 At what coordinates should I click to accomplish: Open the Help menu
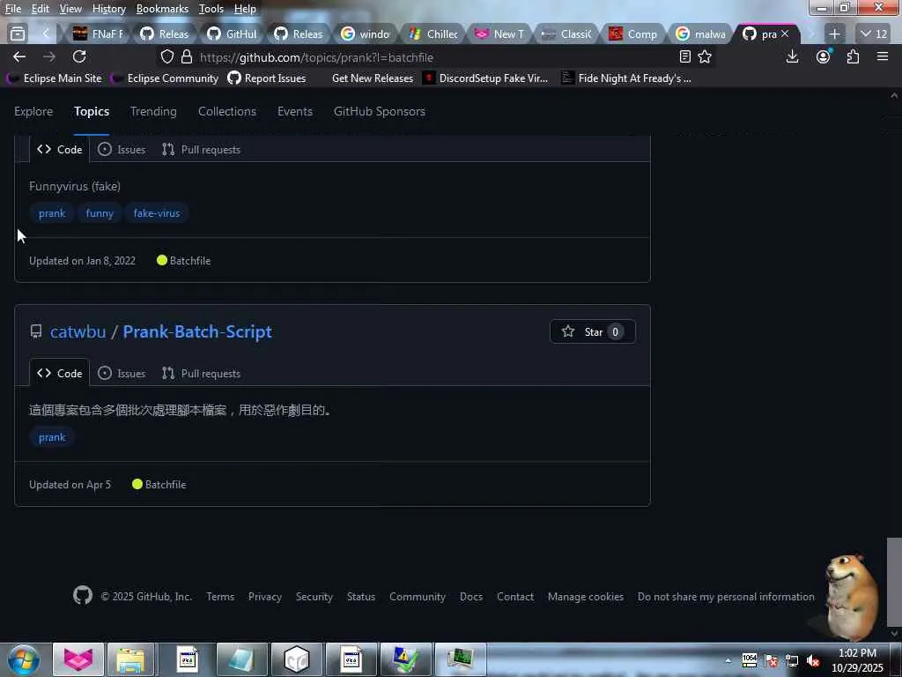coord(245,9)
